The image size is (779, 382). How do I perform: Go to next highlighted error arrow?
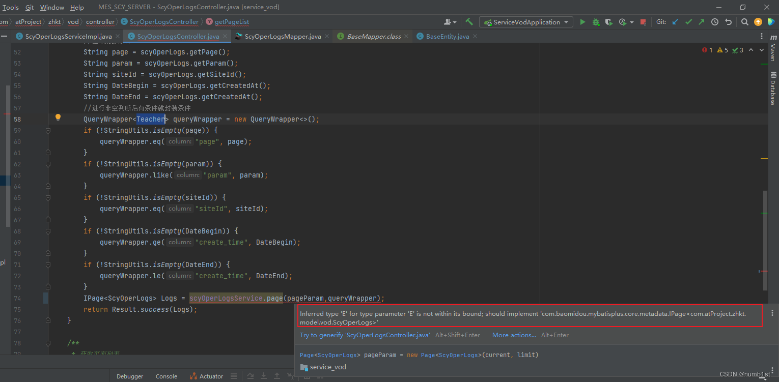762,50
